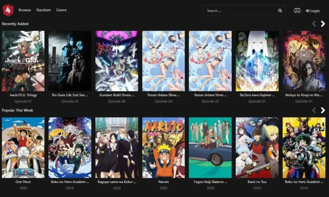Click the magnifier search icon
Viewport: 329px width, 197px height.
280,10
